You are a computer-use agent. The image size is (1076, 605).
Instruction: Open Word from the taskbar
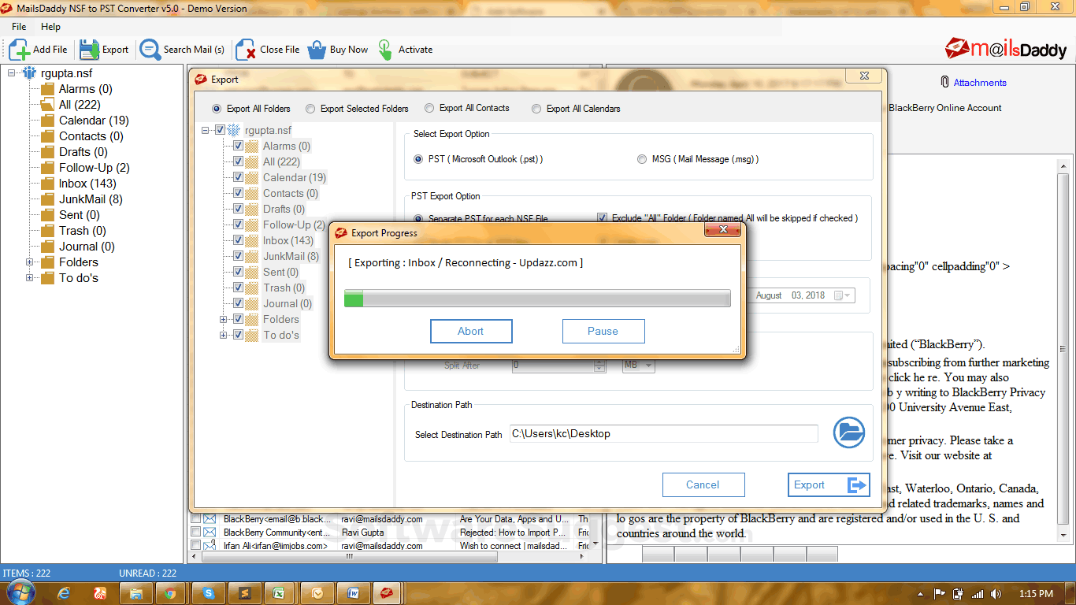(x=354, y=593)
